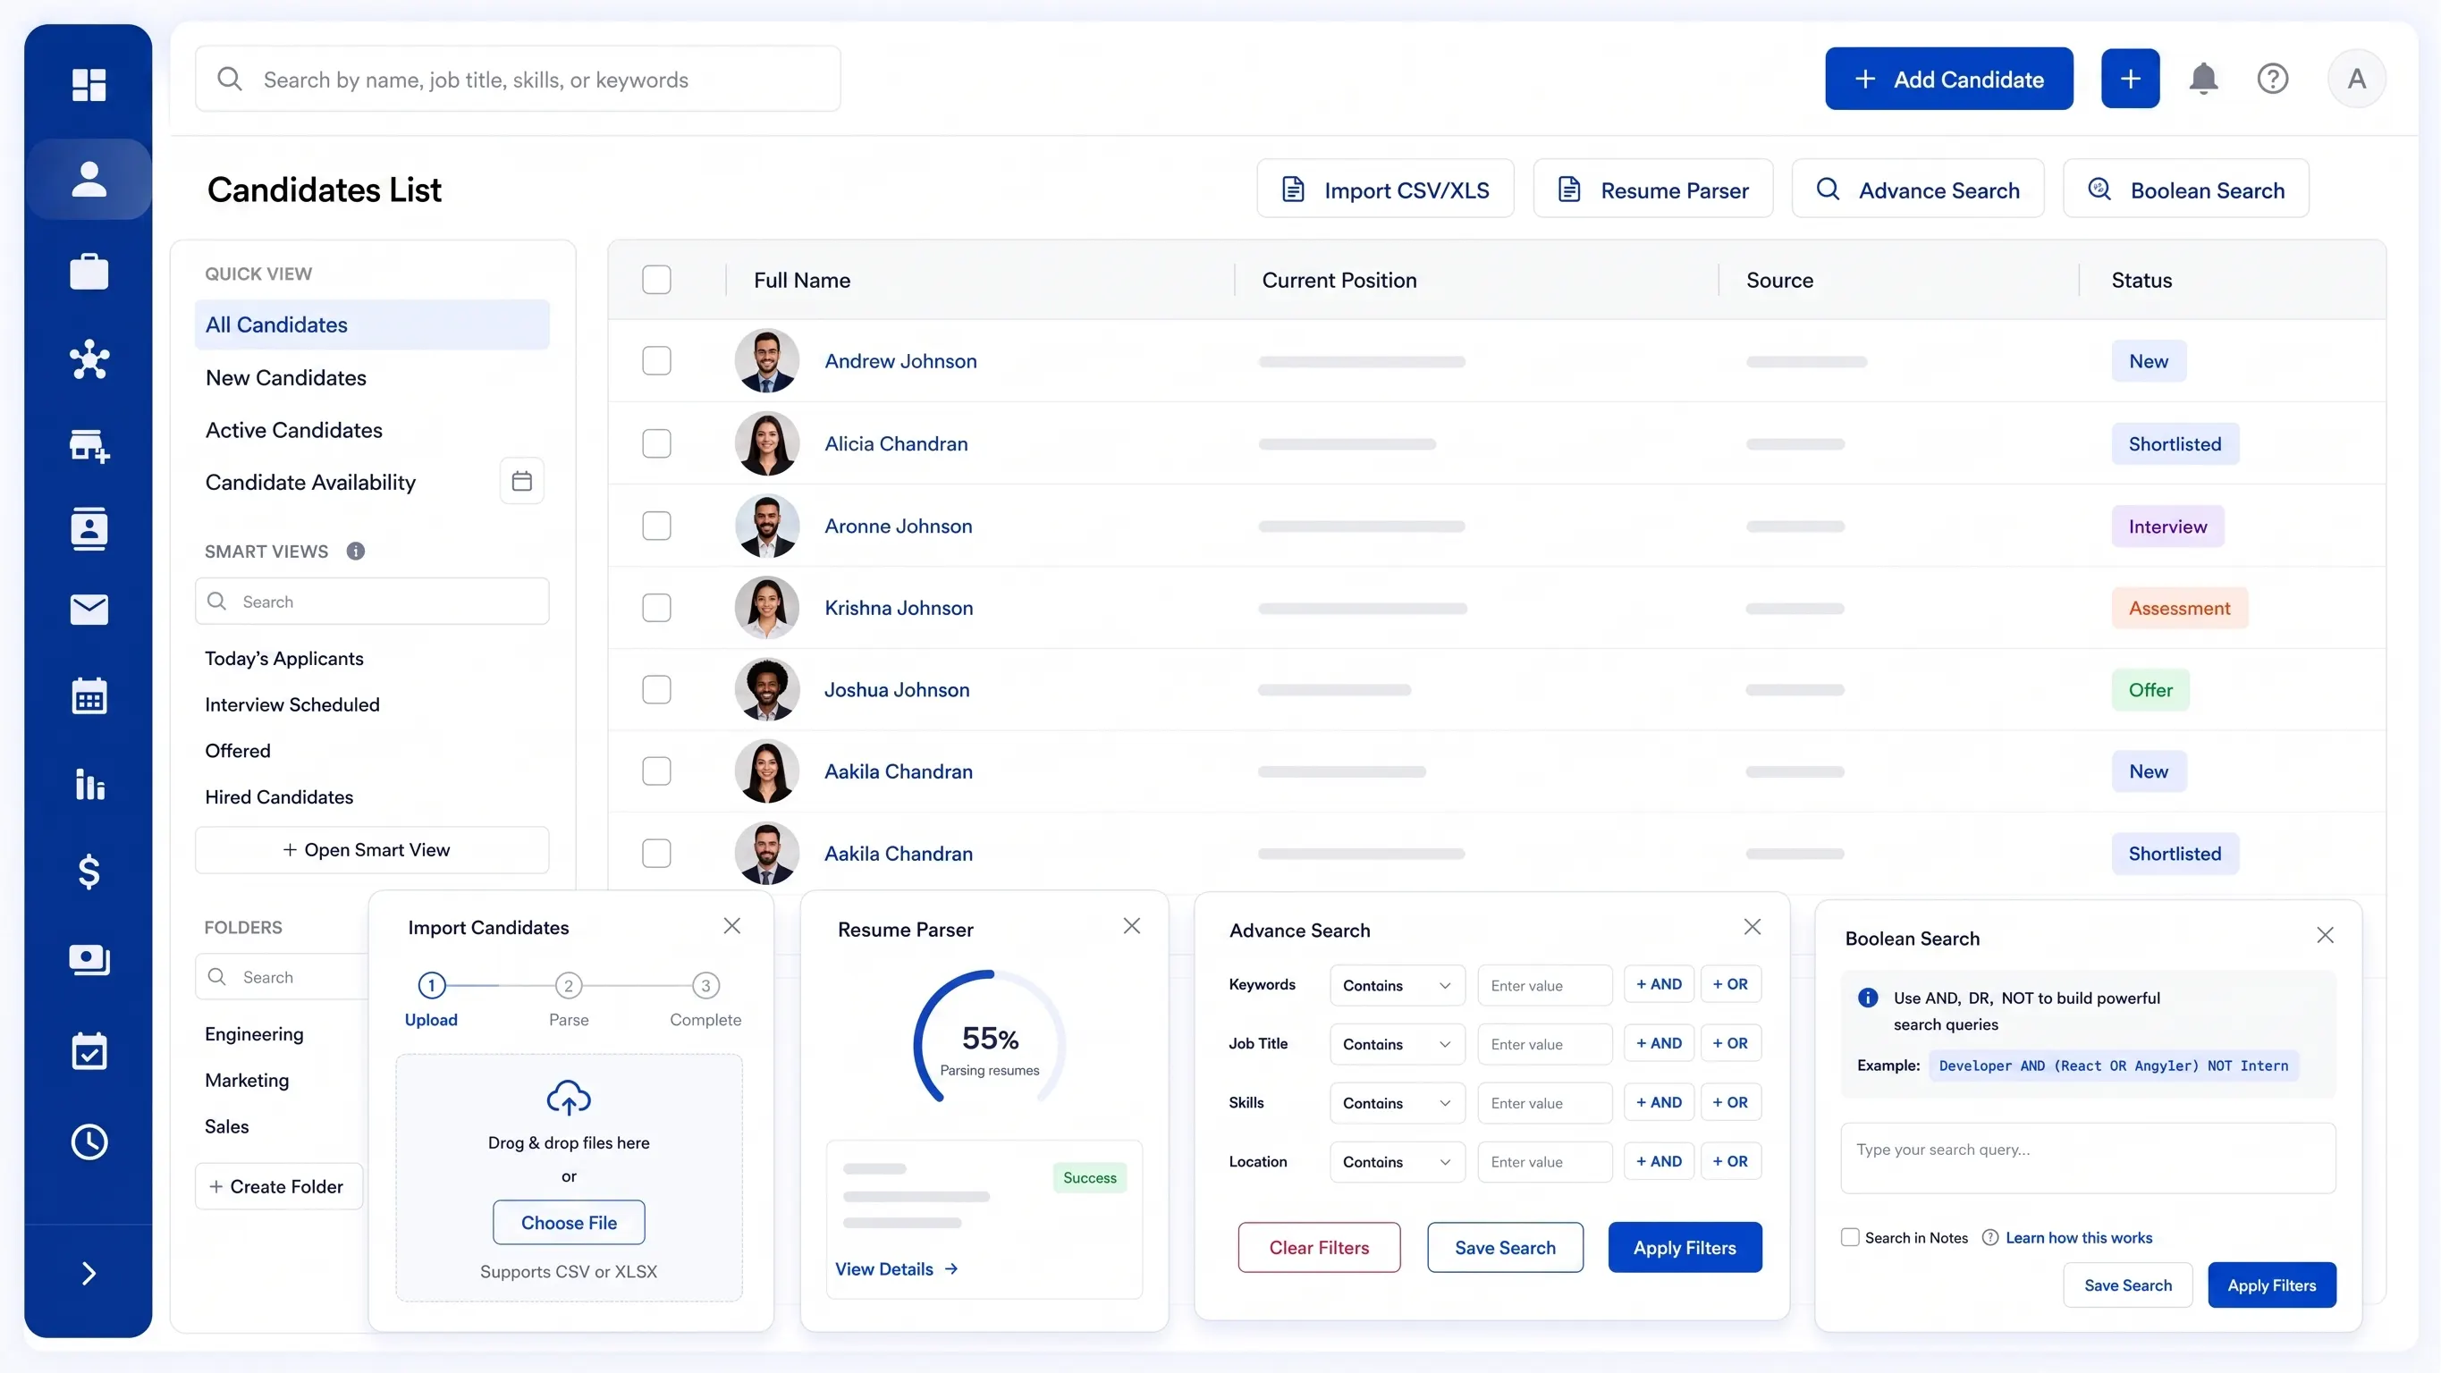This screenshot has height=1373, width=2441.
Task: Click the cloud upload icon in drop zone
Action: click(569, 1098)
